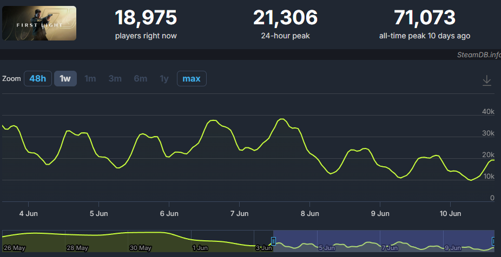Viewport: 501px width, 257px height.
Task: Grab the left navigator range handle
Action: (x=274, y=241)
